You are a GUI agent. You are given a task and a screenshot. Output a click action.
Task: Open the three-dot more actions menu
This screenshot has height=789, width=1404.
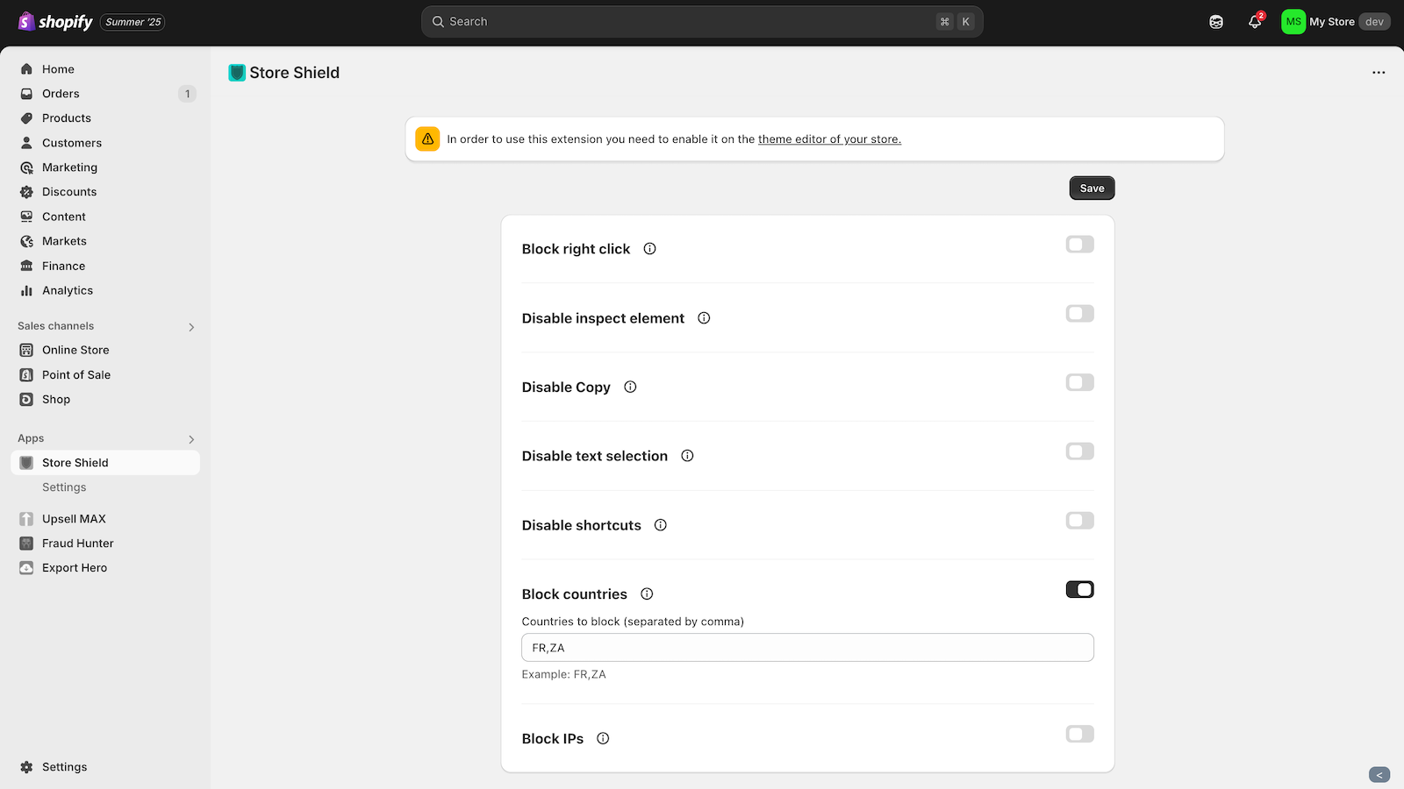pyautogui.click(x=1379, y=73)
